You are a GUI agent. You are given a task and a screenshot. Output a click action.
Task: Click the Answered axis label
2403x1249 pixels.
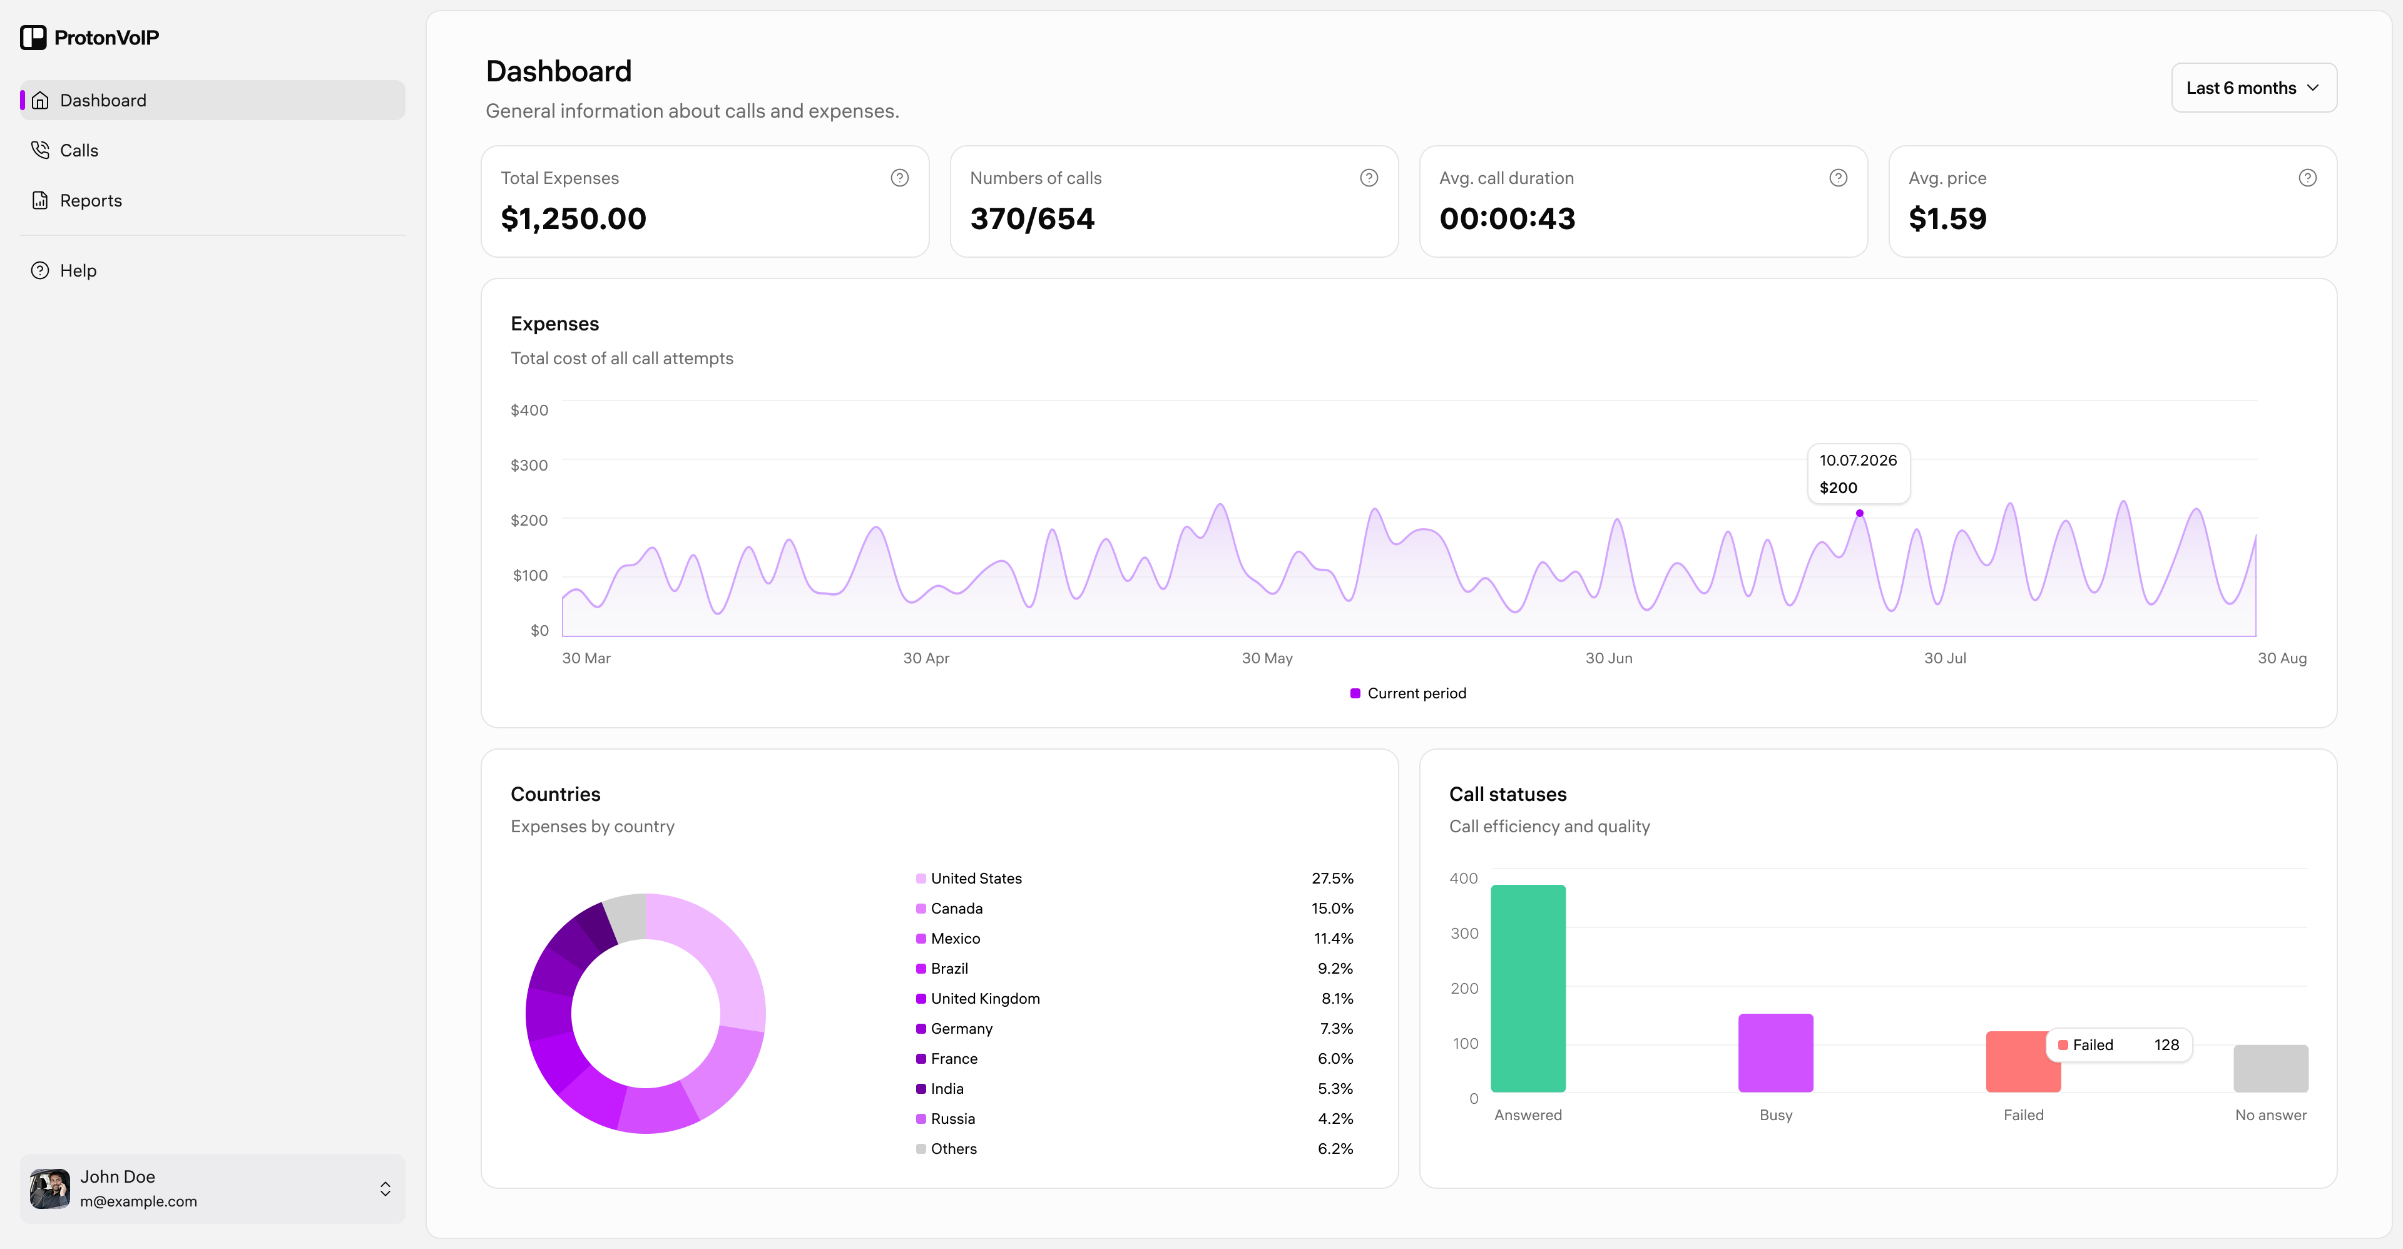(x=1528, y=1116)
